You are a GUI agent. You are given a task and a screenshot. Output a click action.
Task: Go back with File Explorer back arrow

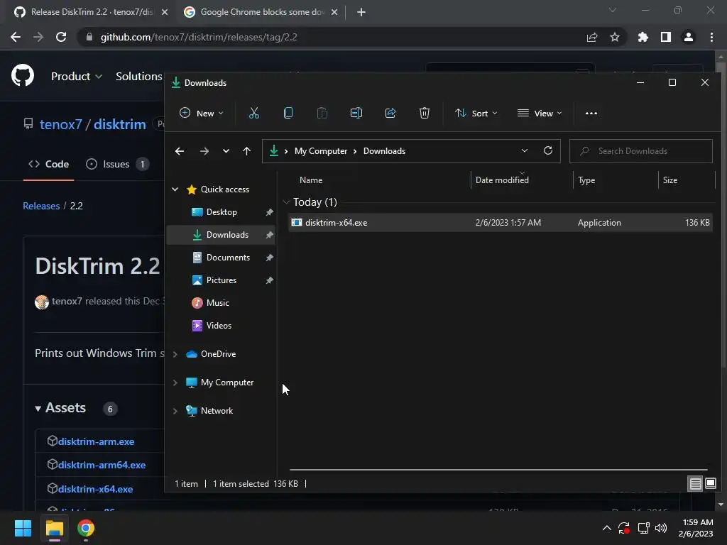pyautogui.click(x=180, y=151)
